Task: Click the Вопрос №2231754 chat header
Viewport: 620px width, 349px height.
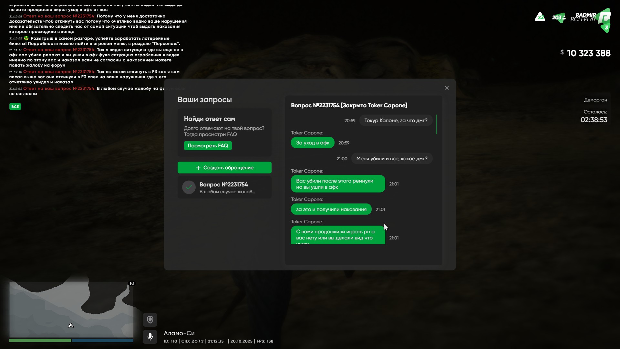Action: tap(349, 105)
